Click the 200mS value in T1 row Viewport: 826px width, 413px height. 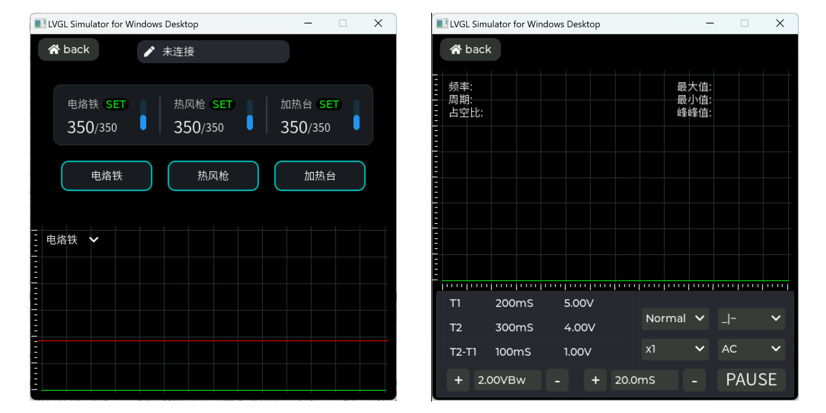tap(514, 304)
